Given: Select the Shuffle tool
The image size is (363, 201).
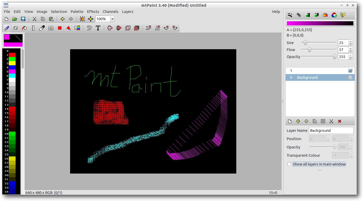Looking at the screenshot, I should [16, 28].
